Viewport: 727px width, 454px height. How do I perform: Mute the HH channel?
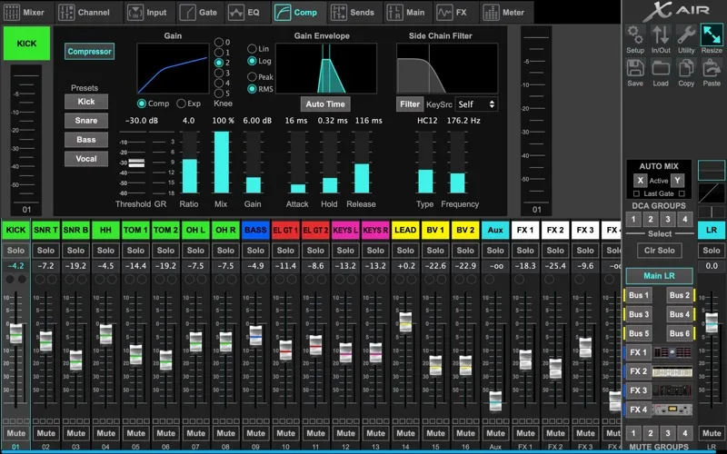click(105, 433)
